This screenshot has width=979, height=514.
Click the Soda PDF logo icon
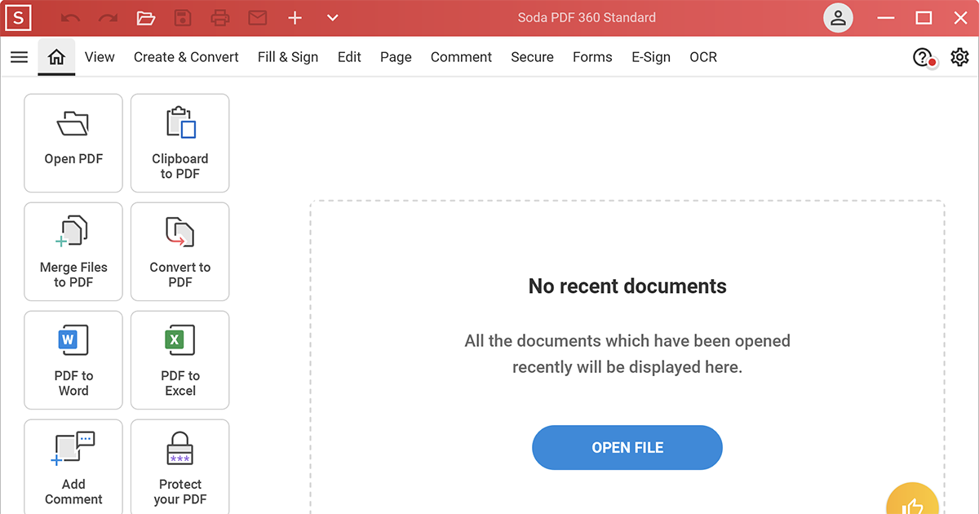18,18
